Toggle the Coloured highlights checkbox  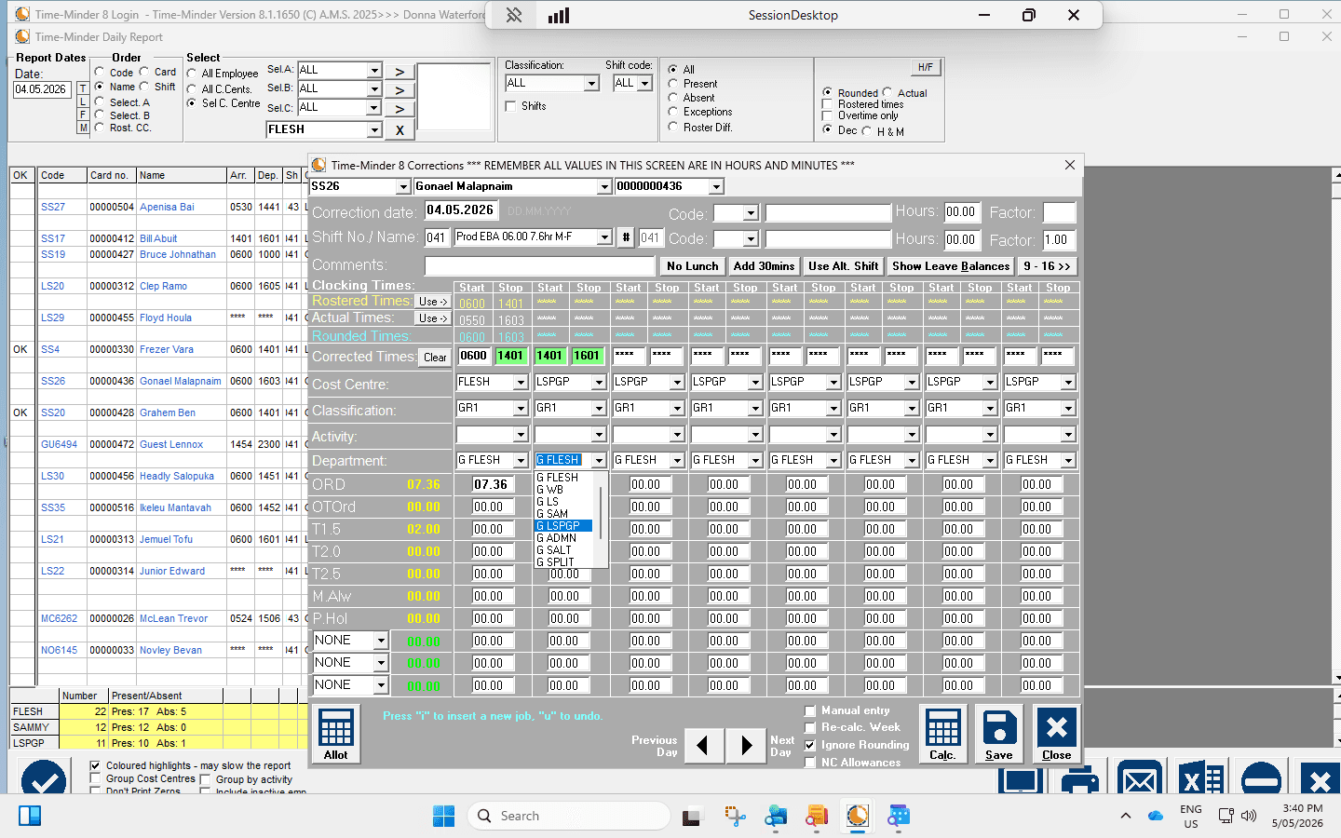tap(95, 765)
